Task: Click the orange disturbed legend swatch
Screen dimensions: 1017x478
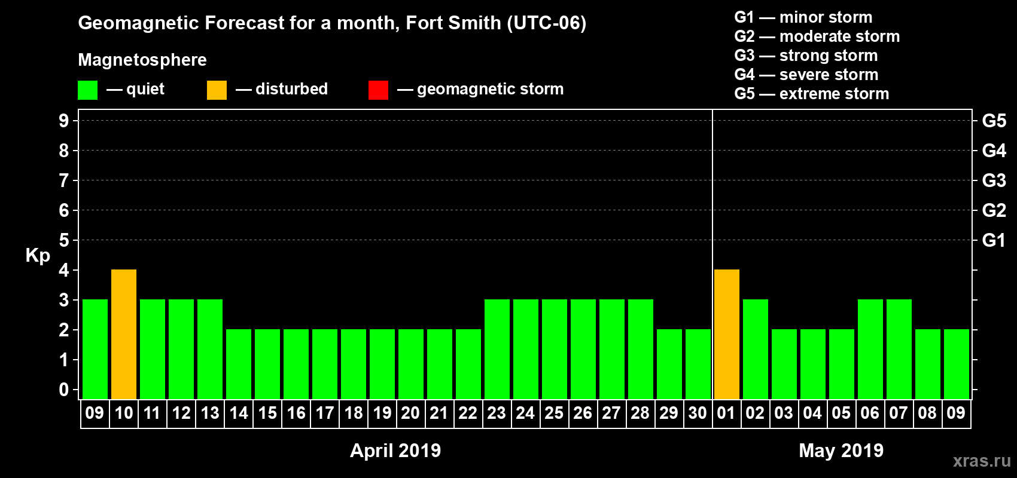Action: point(217,90)
